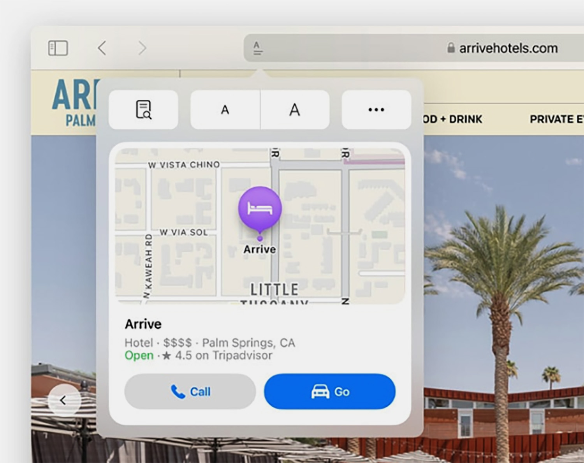Click the lock icon beside the URL
This screenshot has width=584, height=463.
coord(451,48)
